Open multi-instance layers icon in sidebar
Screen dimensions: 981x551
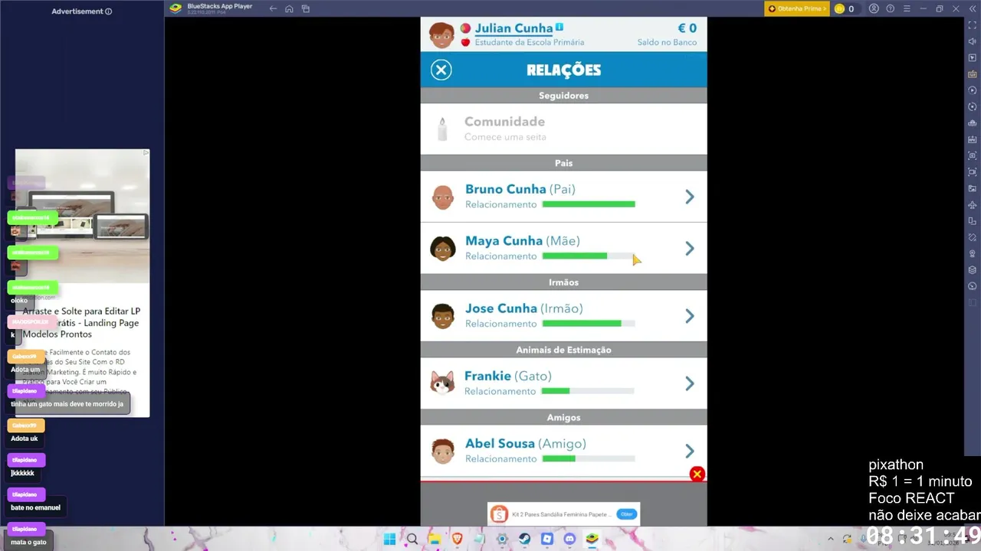pos(973,269)
